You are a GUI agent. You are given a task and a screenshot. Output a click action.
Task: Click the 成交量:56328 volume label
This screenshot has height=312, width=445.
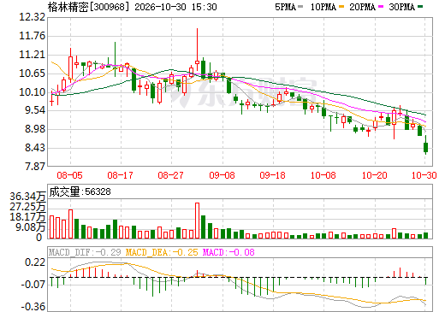point(80,191)
